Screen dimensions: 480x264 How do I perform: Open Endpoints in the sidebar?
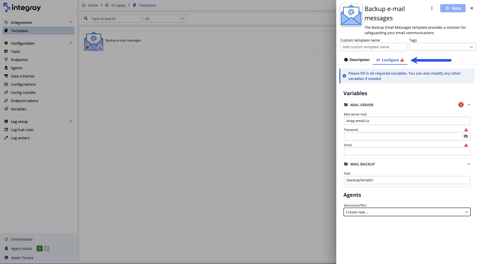click(19, 60)
